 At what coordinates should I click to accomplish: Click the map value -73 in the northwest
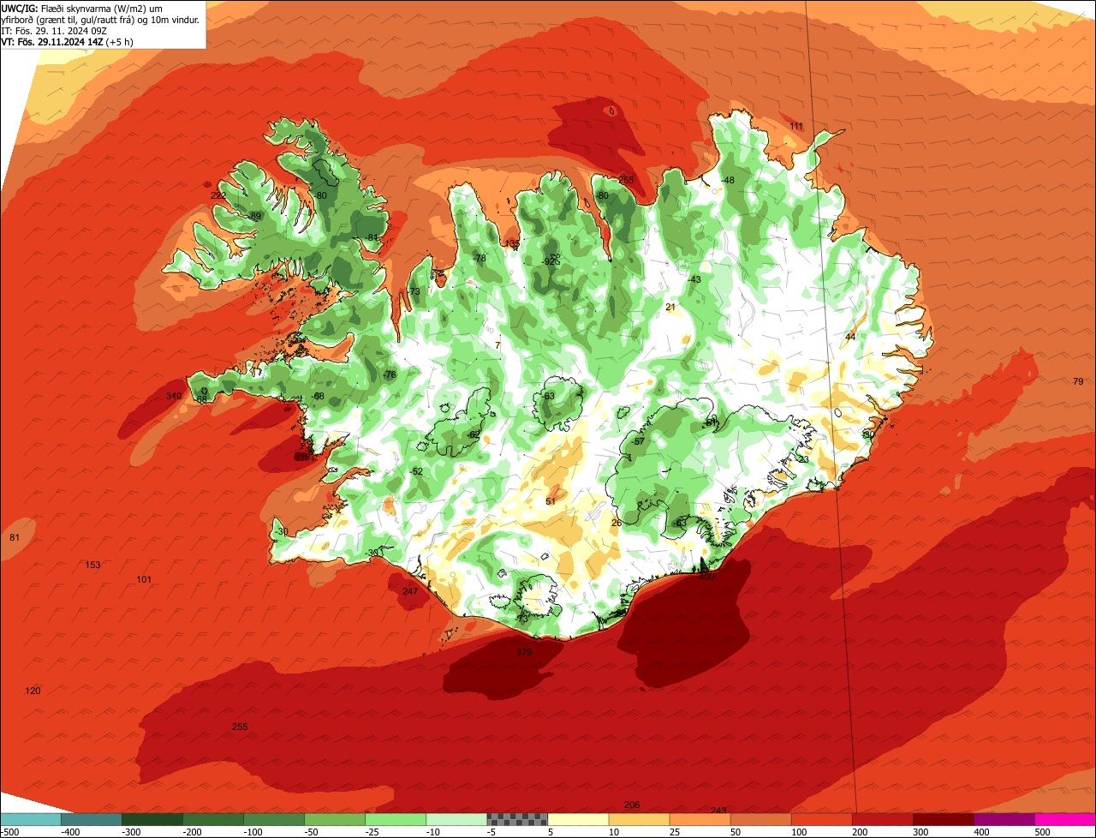414,292
